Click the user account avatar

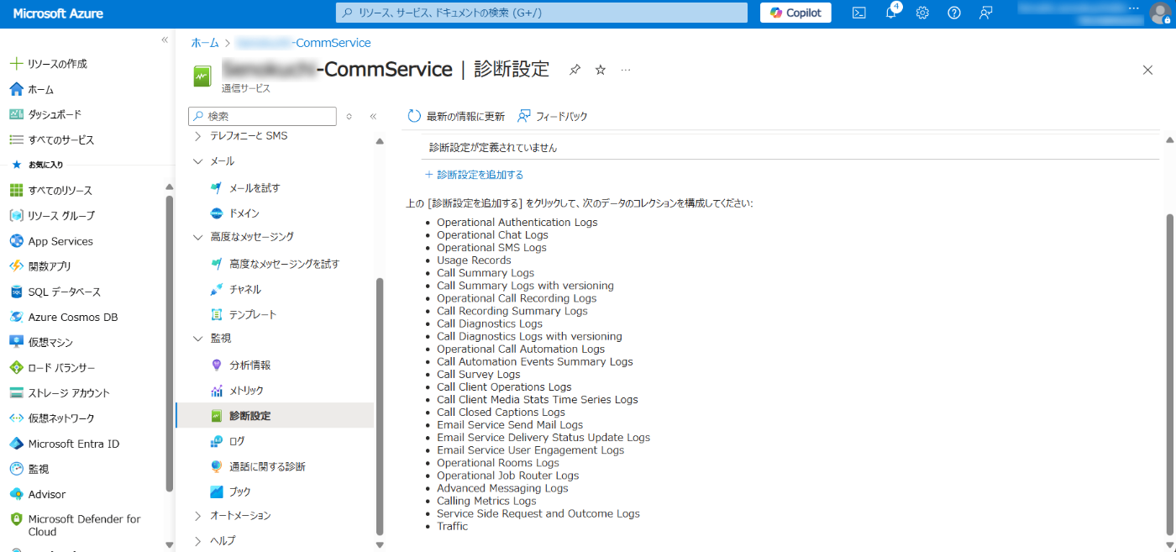tap(1159, 13)
